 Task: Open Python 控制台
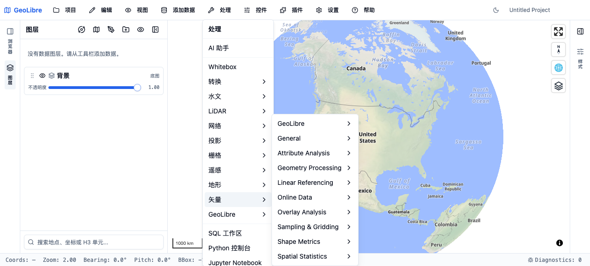click(x=238, y=248)
